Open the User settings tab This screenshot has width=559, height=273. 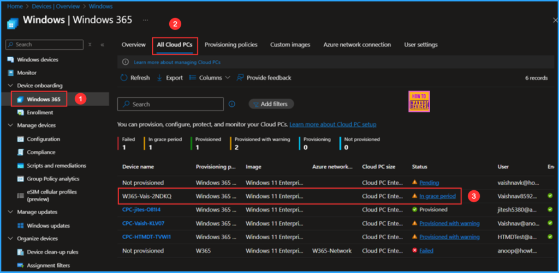tap(421, 45)
